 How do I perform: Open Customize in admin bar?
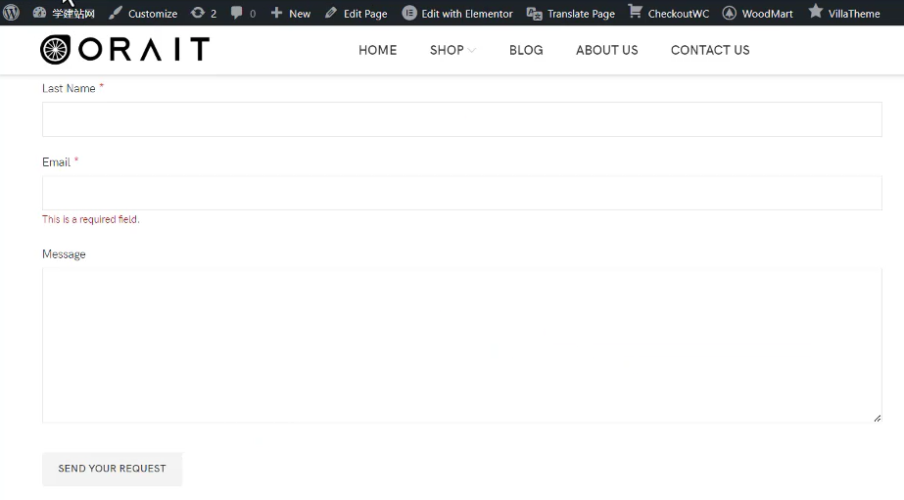pyautogui.click(x=153, y=14)
